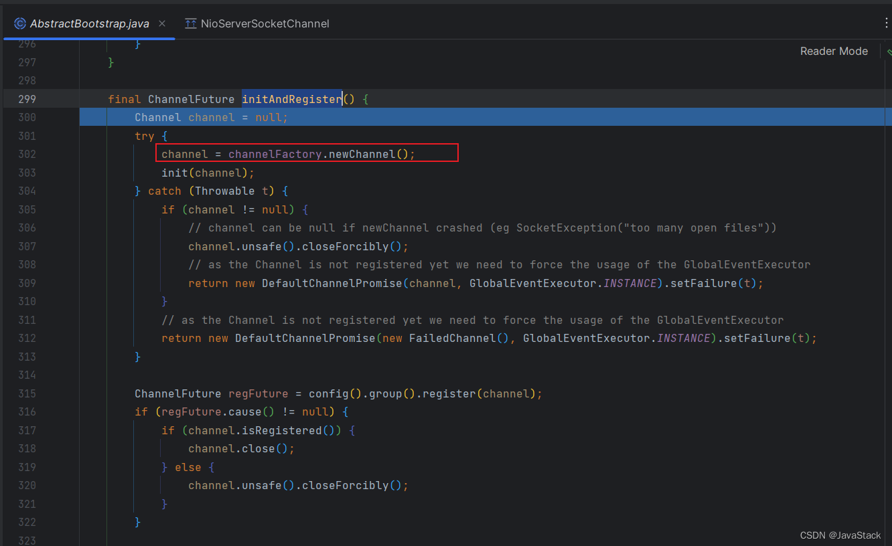Click the null literal on line 300

coord(268,117)
